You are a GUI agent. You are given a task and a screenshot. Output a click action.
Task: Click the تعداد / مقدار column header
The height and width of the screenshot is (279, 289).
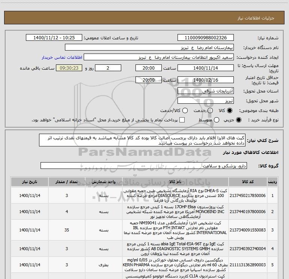[x=67, y=182]
